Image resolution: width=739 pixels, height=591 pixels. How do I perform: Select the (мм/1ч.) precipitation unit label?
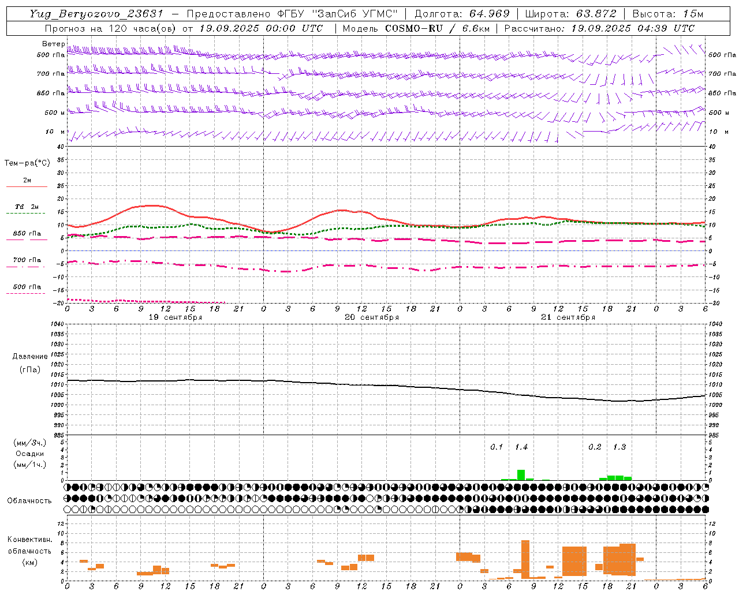tap(30, 465)
